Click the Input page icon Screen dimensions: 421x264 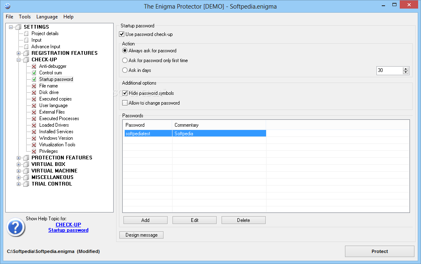coord(26,40)
